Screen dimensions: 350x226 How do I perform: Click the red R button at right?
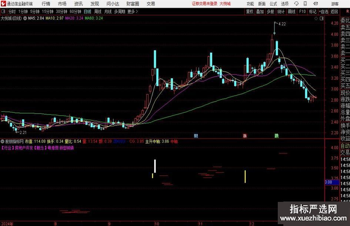pos(347,12)
